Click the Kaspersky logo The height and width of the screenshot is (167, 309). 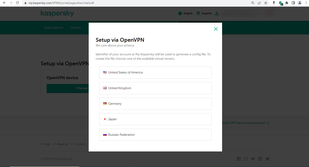[x=57, y=13]
